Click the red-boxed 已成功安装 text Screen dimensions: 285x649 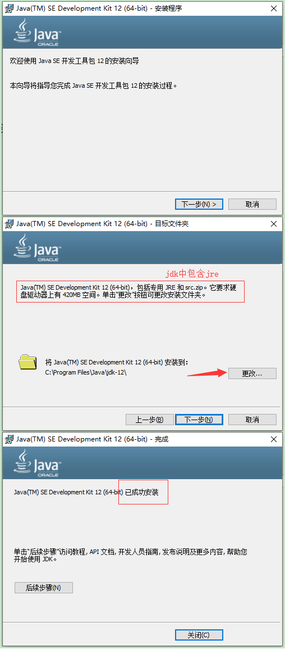(142, 492)
